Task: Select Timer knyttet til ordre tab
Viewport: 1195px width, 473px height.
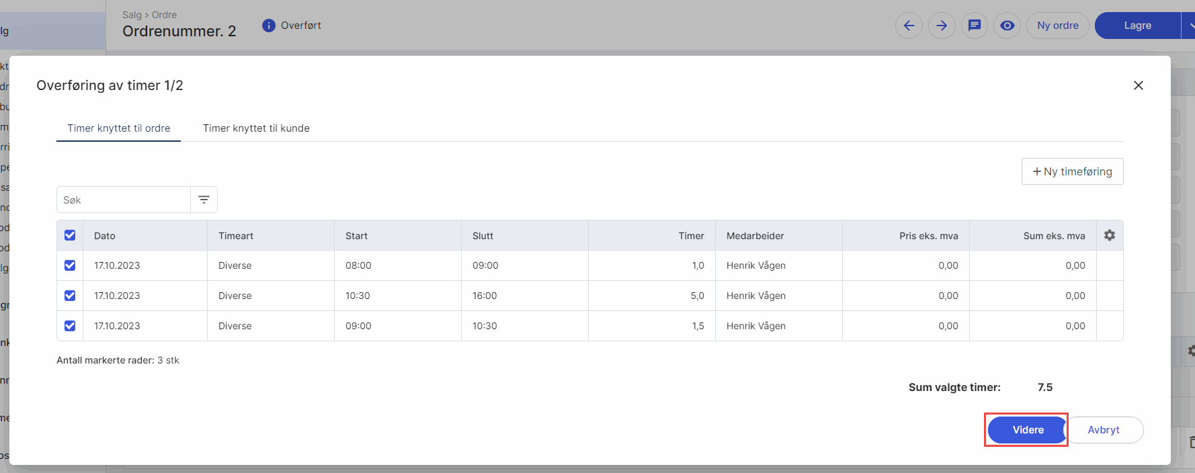Action: 118,128
